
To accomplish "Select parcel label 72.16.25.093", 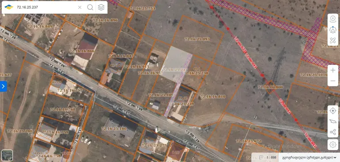I will click(x=197, y=39).
